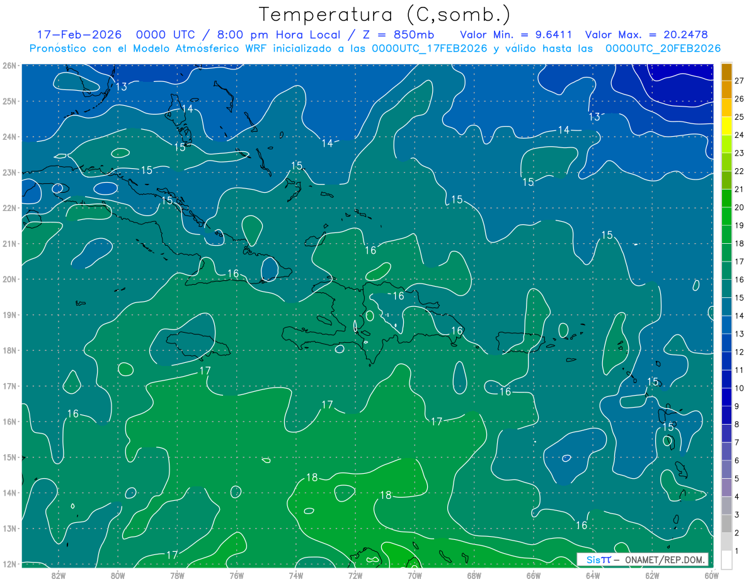Click longitude axis label "66W"

coord(533,575)
